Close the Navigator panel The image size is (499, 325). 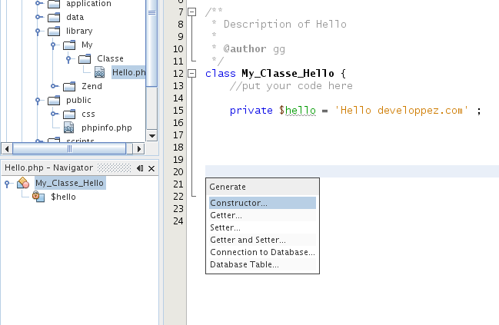151,168
